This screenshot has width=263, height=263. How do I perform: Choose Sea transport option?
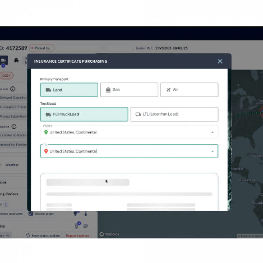[129, 90]
